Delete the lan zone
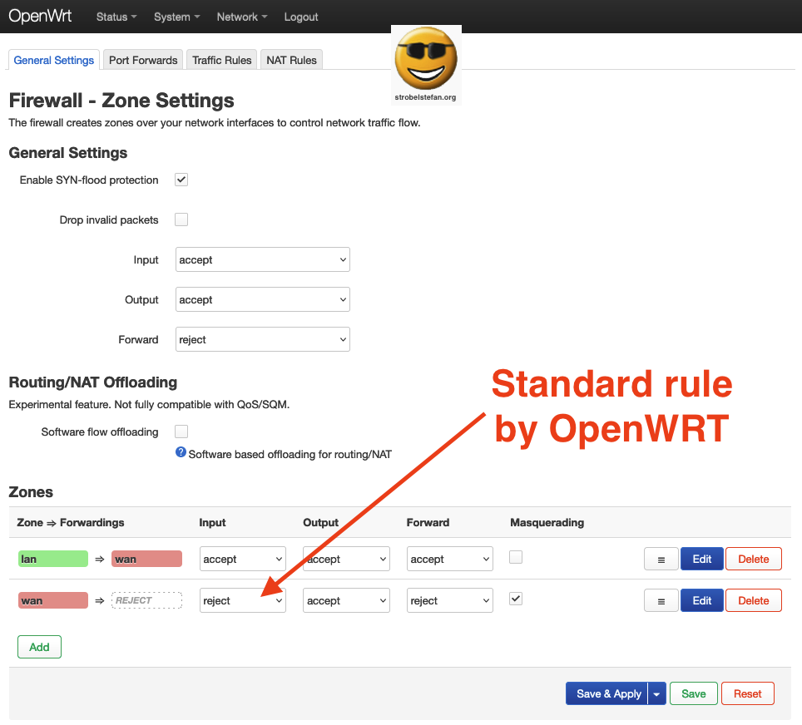This screenshot has width=802, height=725. pos(753,560)
